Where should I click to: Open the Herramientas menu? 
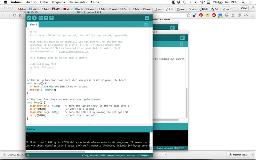(77, 2)
